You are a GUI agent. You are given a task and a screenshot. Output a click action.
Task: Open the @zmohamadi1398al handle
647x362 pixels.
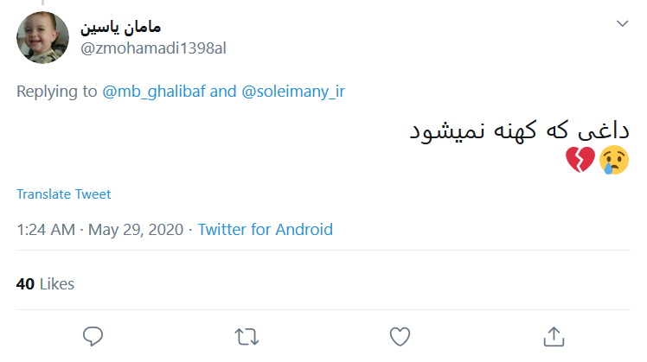153,48
